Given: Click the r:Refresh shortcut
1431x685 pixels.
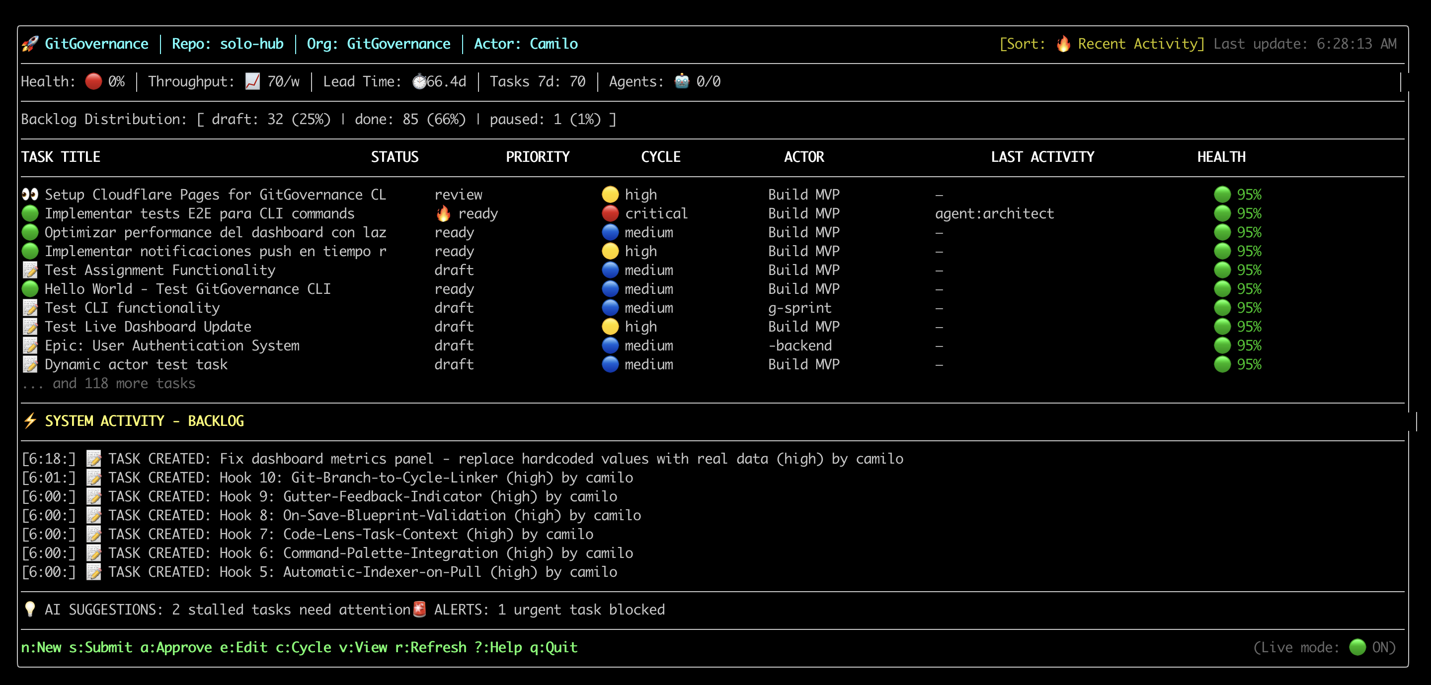Looking at the screenshot, I should 430,647.
